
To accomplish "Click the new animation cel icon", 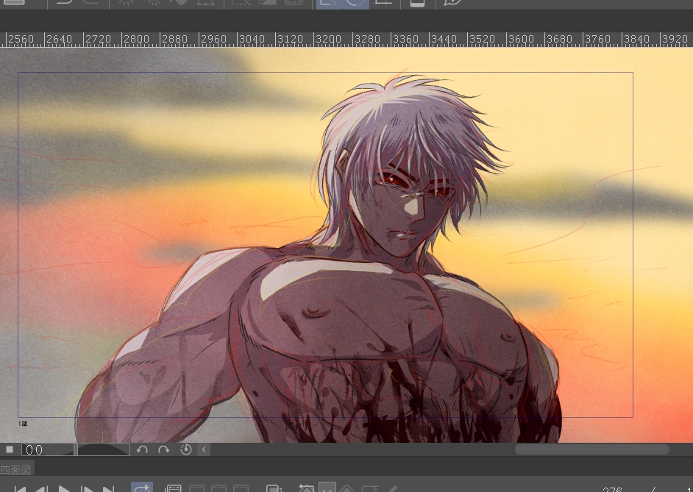I will (174, 489).
